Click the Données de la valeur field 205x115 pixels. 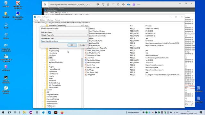pos(64,41)
